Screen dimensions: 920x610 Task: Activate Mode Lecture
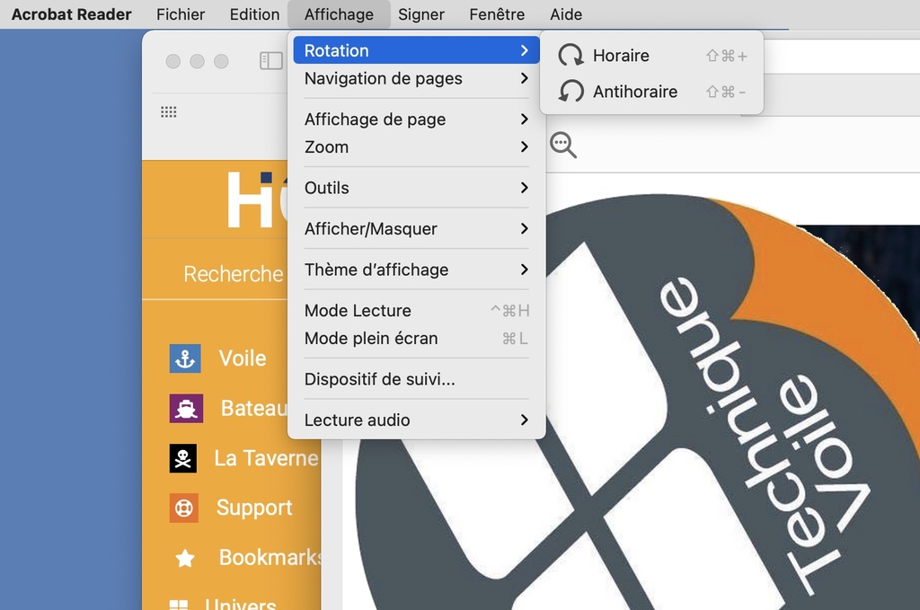point(416,310)
